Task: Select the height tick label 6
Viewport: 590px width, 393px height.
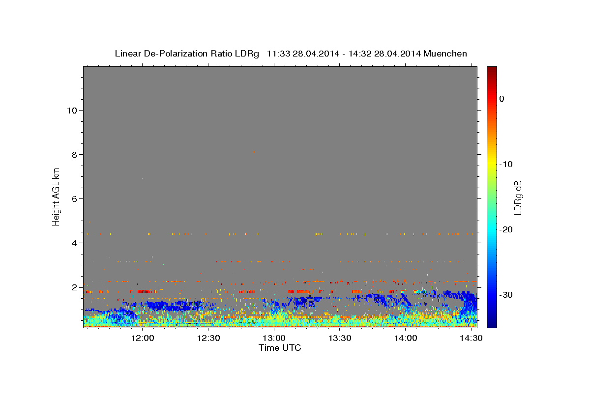Action: [x=74, y=198]
